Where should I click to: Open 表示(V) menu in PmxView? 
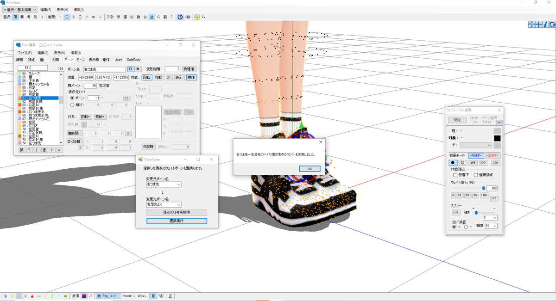[62, 9]
